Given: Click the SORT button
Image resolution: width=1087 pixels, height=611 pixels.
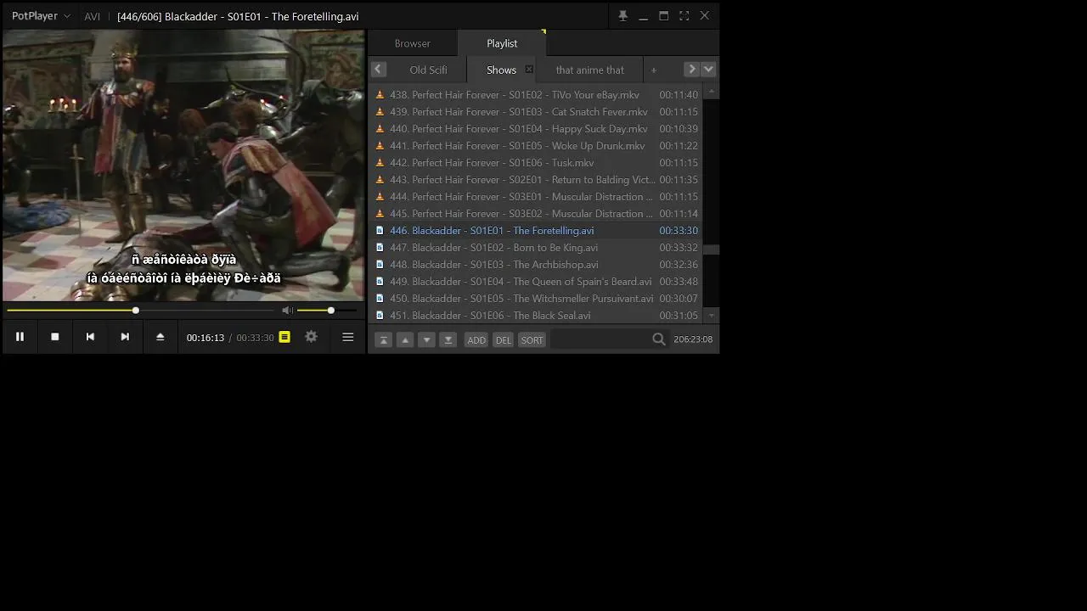Looking at the screenshot, I should [x=532, y=339].
